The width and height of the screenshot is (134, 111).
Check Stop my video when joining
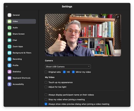click(x=46, y=99)
